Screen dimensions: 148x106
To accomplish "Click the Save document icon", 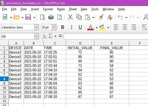I will [x=28, y=17].
